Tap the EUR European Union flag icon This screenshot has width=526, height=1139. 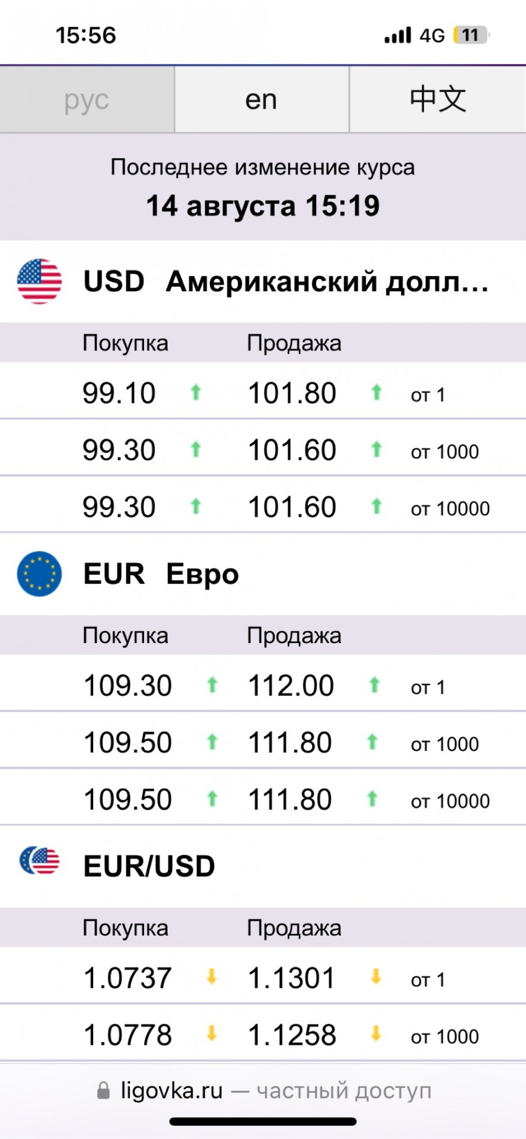point(39,574)
